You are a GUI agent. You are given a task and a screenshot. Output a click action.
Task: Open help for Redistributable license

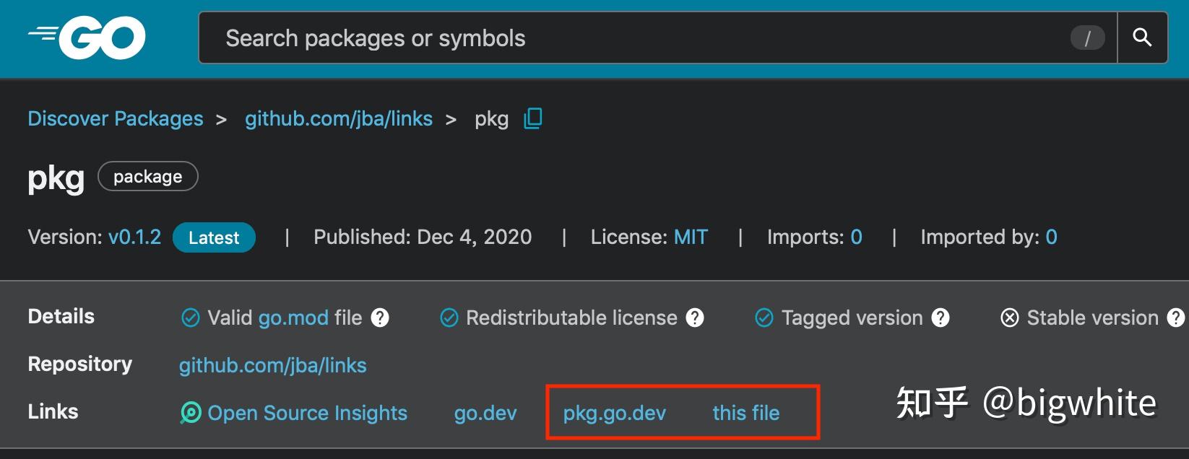point(695,318)
